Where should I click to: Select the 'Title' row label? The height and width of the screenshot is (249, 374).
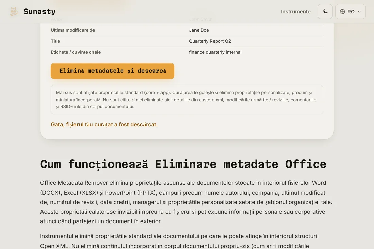pyautogui.click(x=55, y=41)
